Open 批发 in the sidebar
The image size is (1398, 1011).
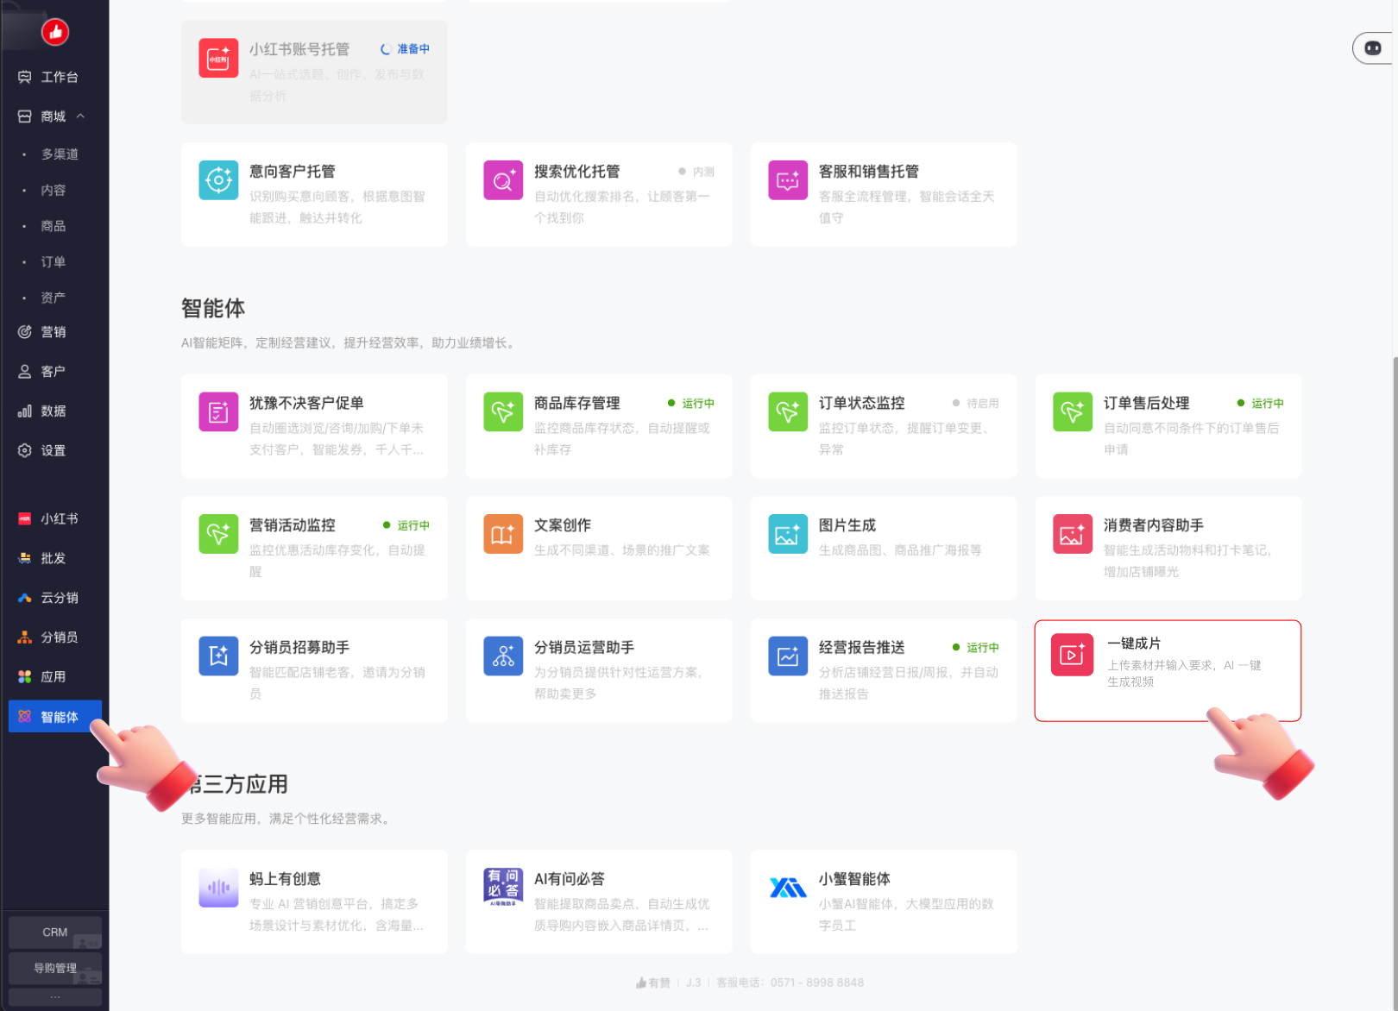(x=54, y=558)
